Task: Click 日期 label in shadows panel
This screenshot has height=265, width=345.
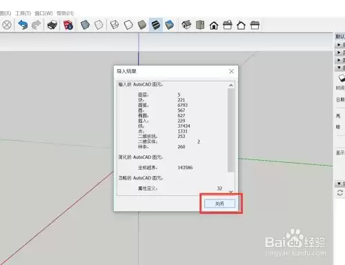Action: (x=340, y=99)
